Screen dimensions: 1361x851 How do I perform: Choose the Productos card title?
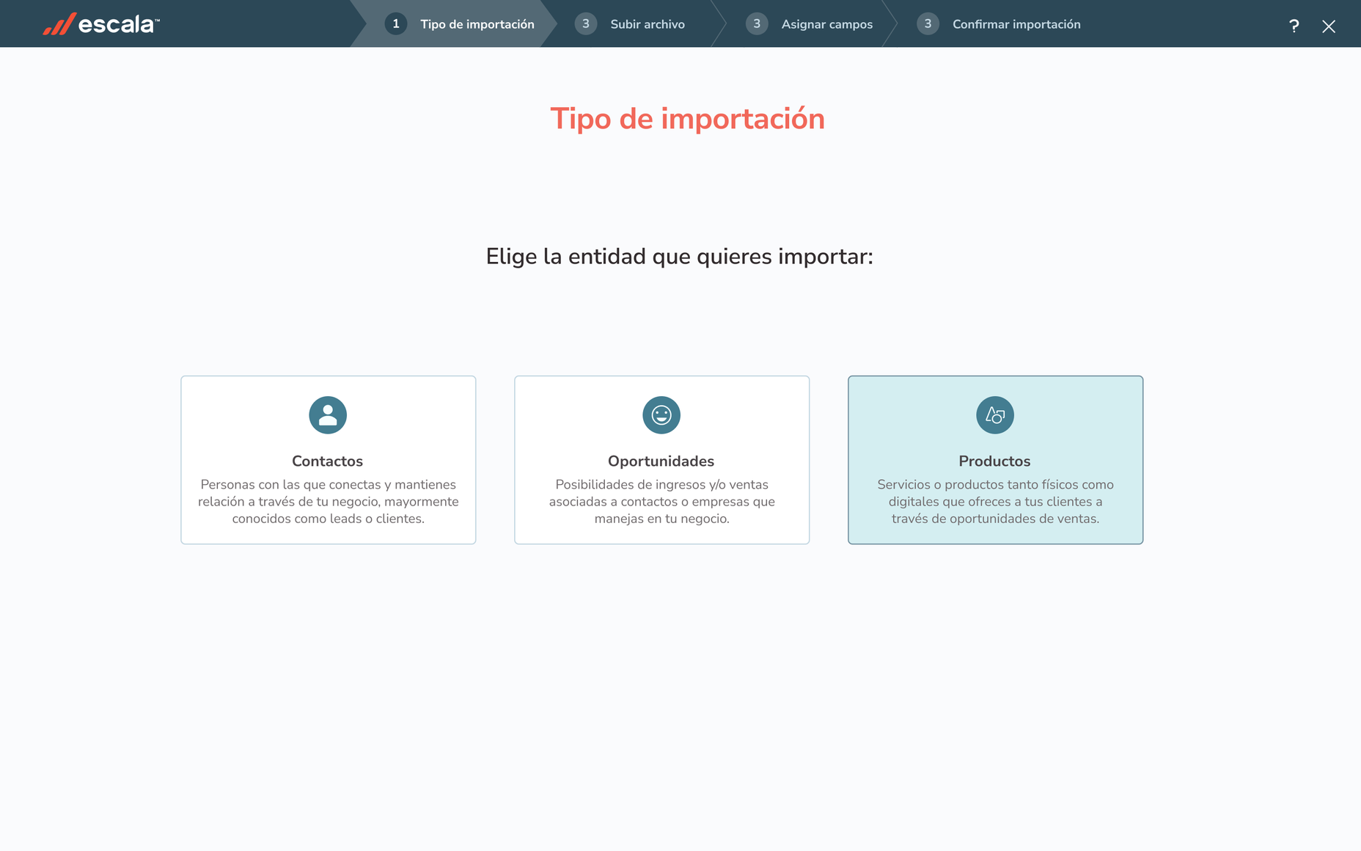(995, 461)
